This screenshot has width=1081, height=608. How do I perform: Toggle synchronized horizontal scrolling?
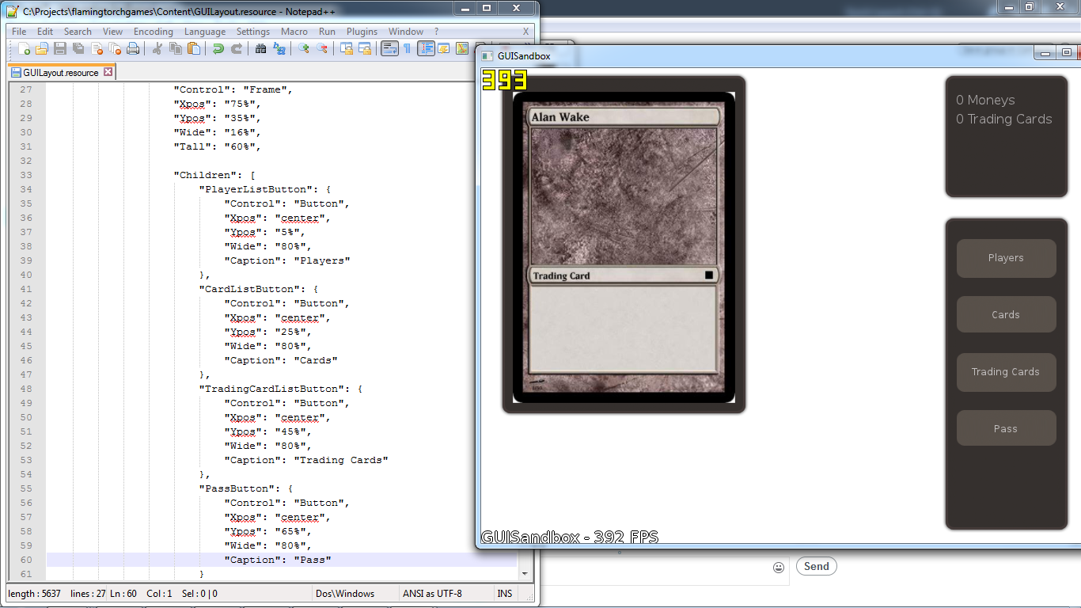365,48
